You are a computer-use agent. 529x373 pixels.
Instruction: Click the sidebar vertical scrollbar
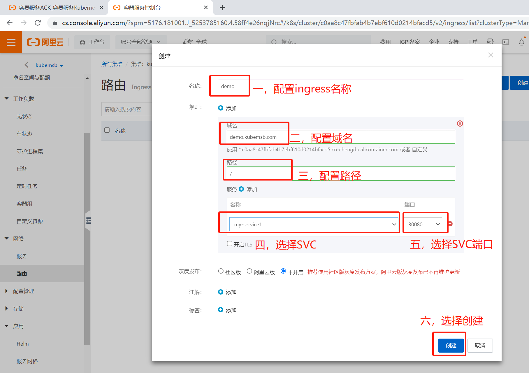(87, 239)
